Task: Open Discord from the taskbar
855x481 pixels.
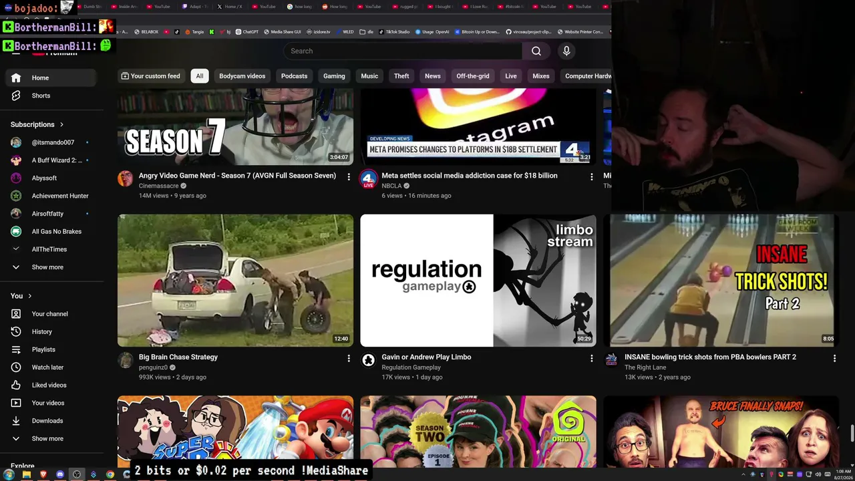Action: coord(60,474)
